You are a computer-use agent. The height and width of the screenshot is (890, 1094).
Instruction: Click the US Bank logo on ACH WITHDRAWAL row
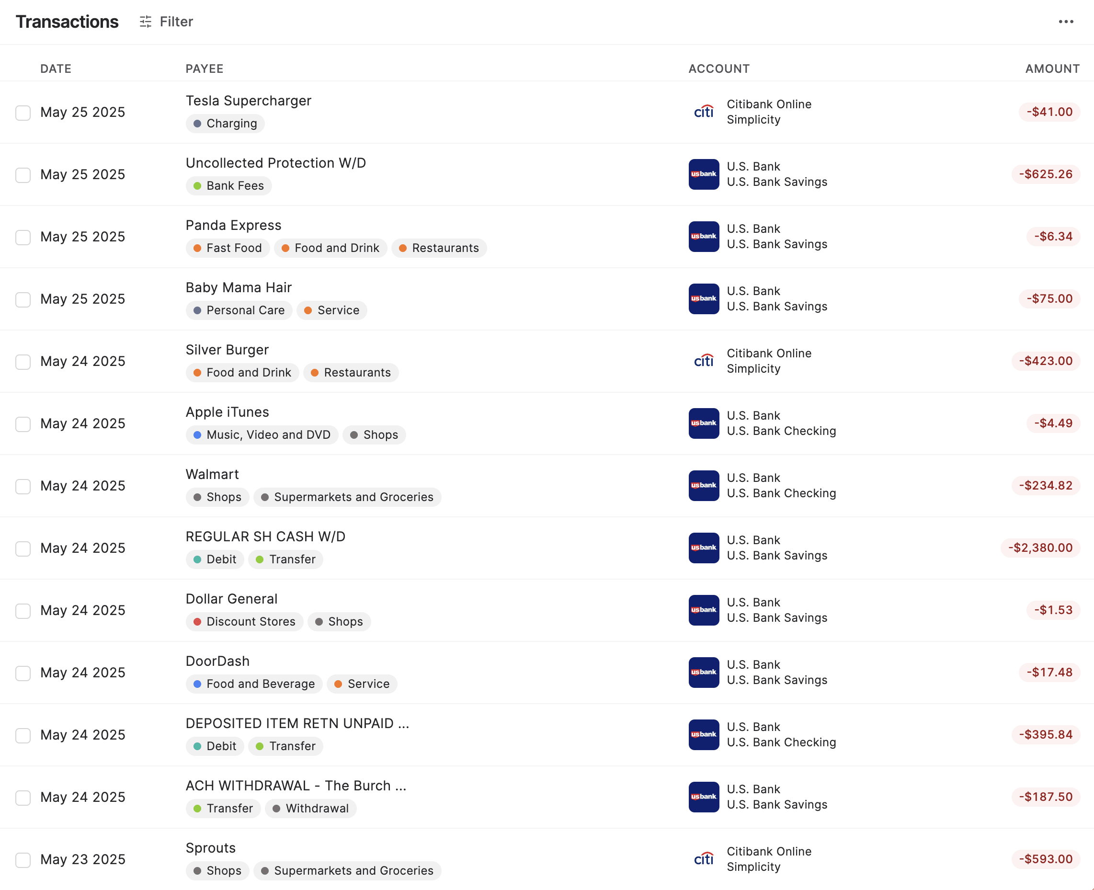pos(703,797)
